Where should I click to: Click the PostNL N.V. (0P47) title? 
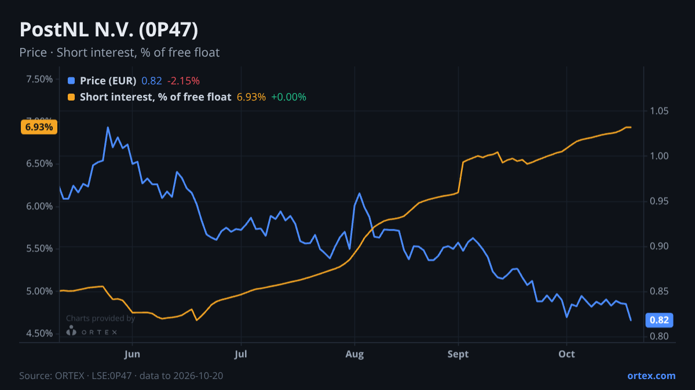[x=109, y=30]
